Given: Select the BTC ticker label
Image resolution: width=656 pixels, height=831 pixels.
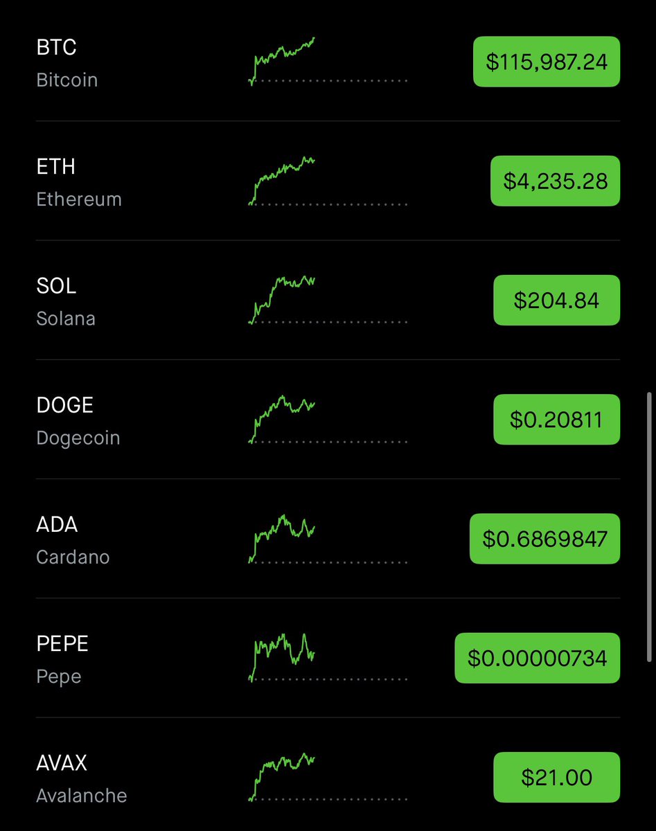Looking at the screenshot, I should 56,48.
